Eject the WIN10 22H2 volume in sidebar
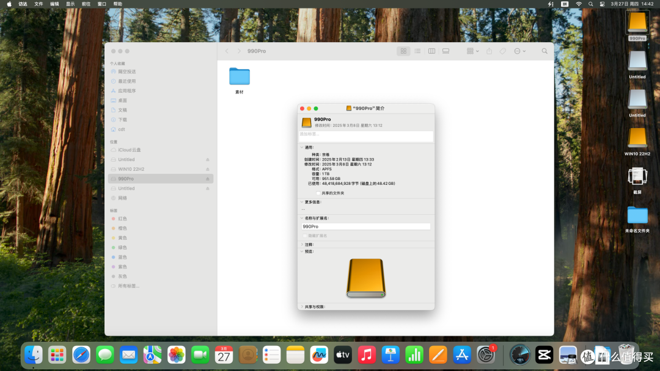The width and height of the screenshot is (660, 371). (208, 169)
